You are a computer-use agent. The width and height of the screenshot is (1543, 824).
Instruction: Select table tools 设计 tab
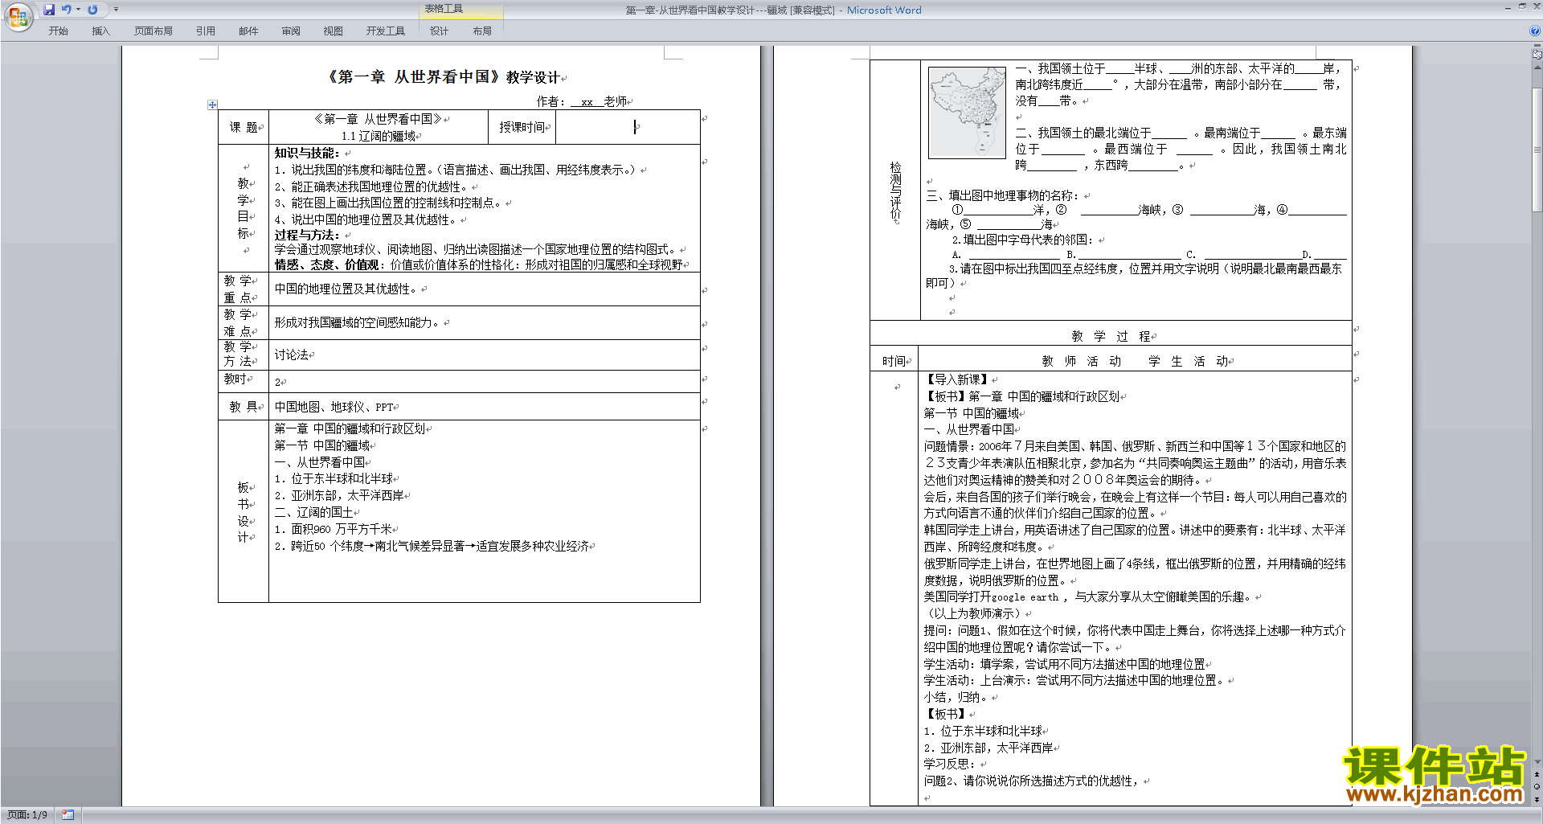(439, 31)
